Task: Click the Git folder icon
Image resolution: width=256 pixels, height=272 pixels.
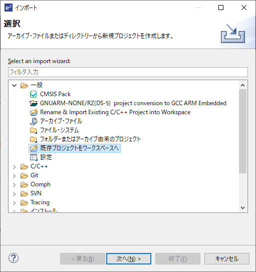Action: (x=24, y=175)
